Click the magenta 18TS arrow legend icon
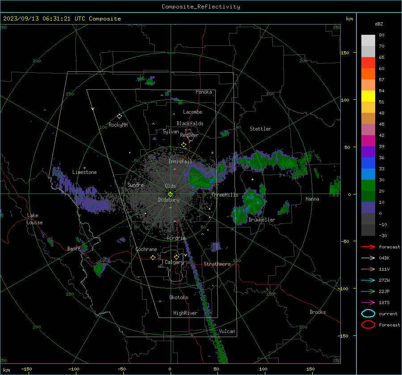 (x=368, y=303)
